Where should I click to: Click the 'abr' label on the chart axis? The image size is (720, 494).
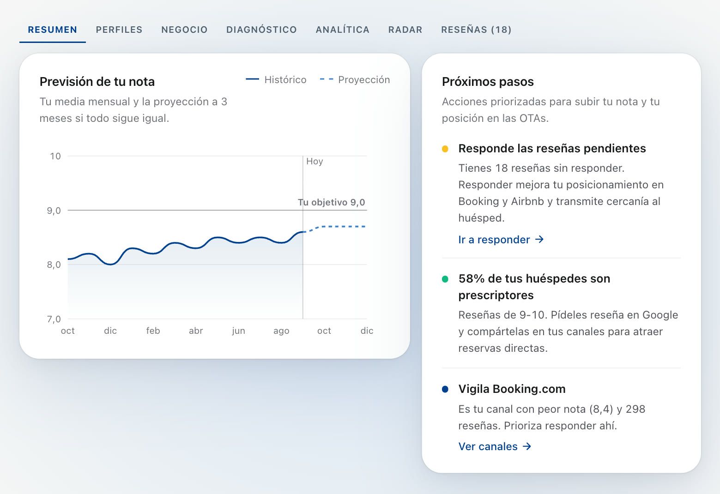tap(196, 331)
